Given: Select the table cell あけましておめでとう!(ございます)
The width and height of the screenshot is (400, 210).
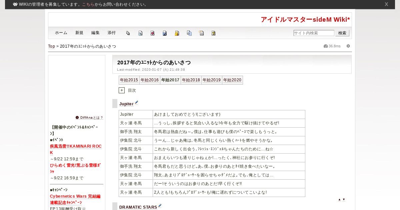Looking at the screenshot, I should tap(229, 114).
